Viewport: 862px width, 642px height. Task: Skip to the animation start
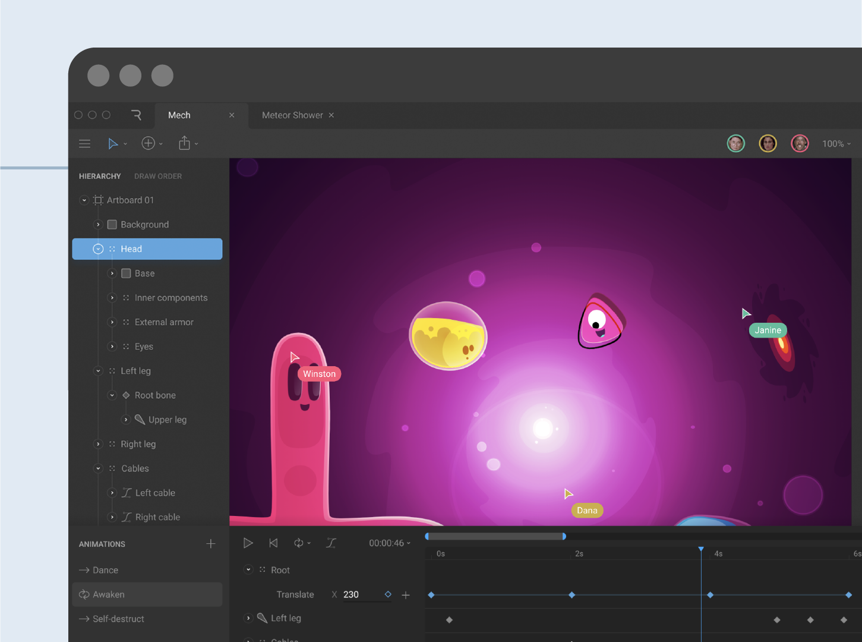pos(273,543)
